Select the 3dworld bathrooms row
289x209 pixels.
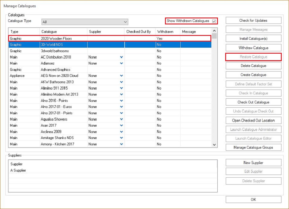110,51
